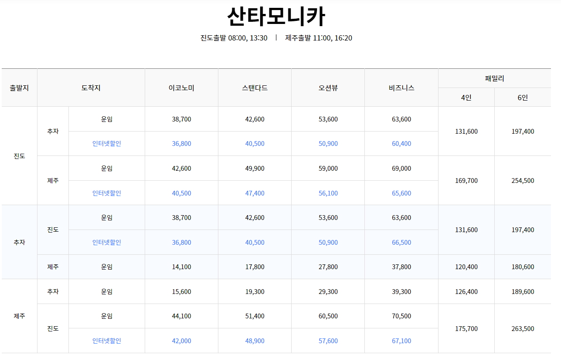Click 운임 label in the 44,100 row
The width and height of the screenshot is (561, 358).
[107, 316]
